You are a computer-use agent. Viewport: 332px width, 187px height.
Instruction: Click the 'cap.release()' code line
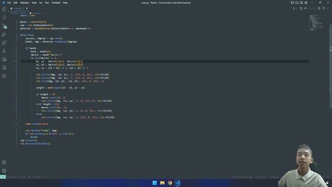point(29,140)
